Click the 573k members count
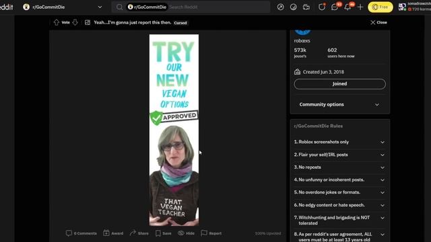431x242 pixels. (x=300, y=52)
